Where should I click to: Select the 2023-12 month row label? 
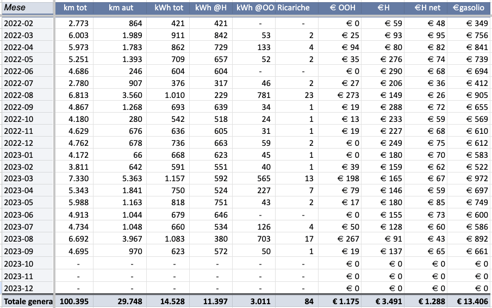[x=19, y=288]
